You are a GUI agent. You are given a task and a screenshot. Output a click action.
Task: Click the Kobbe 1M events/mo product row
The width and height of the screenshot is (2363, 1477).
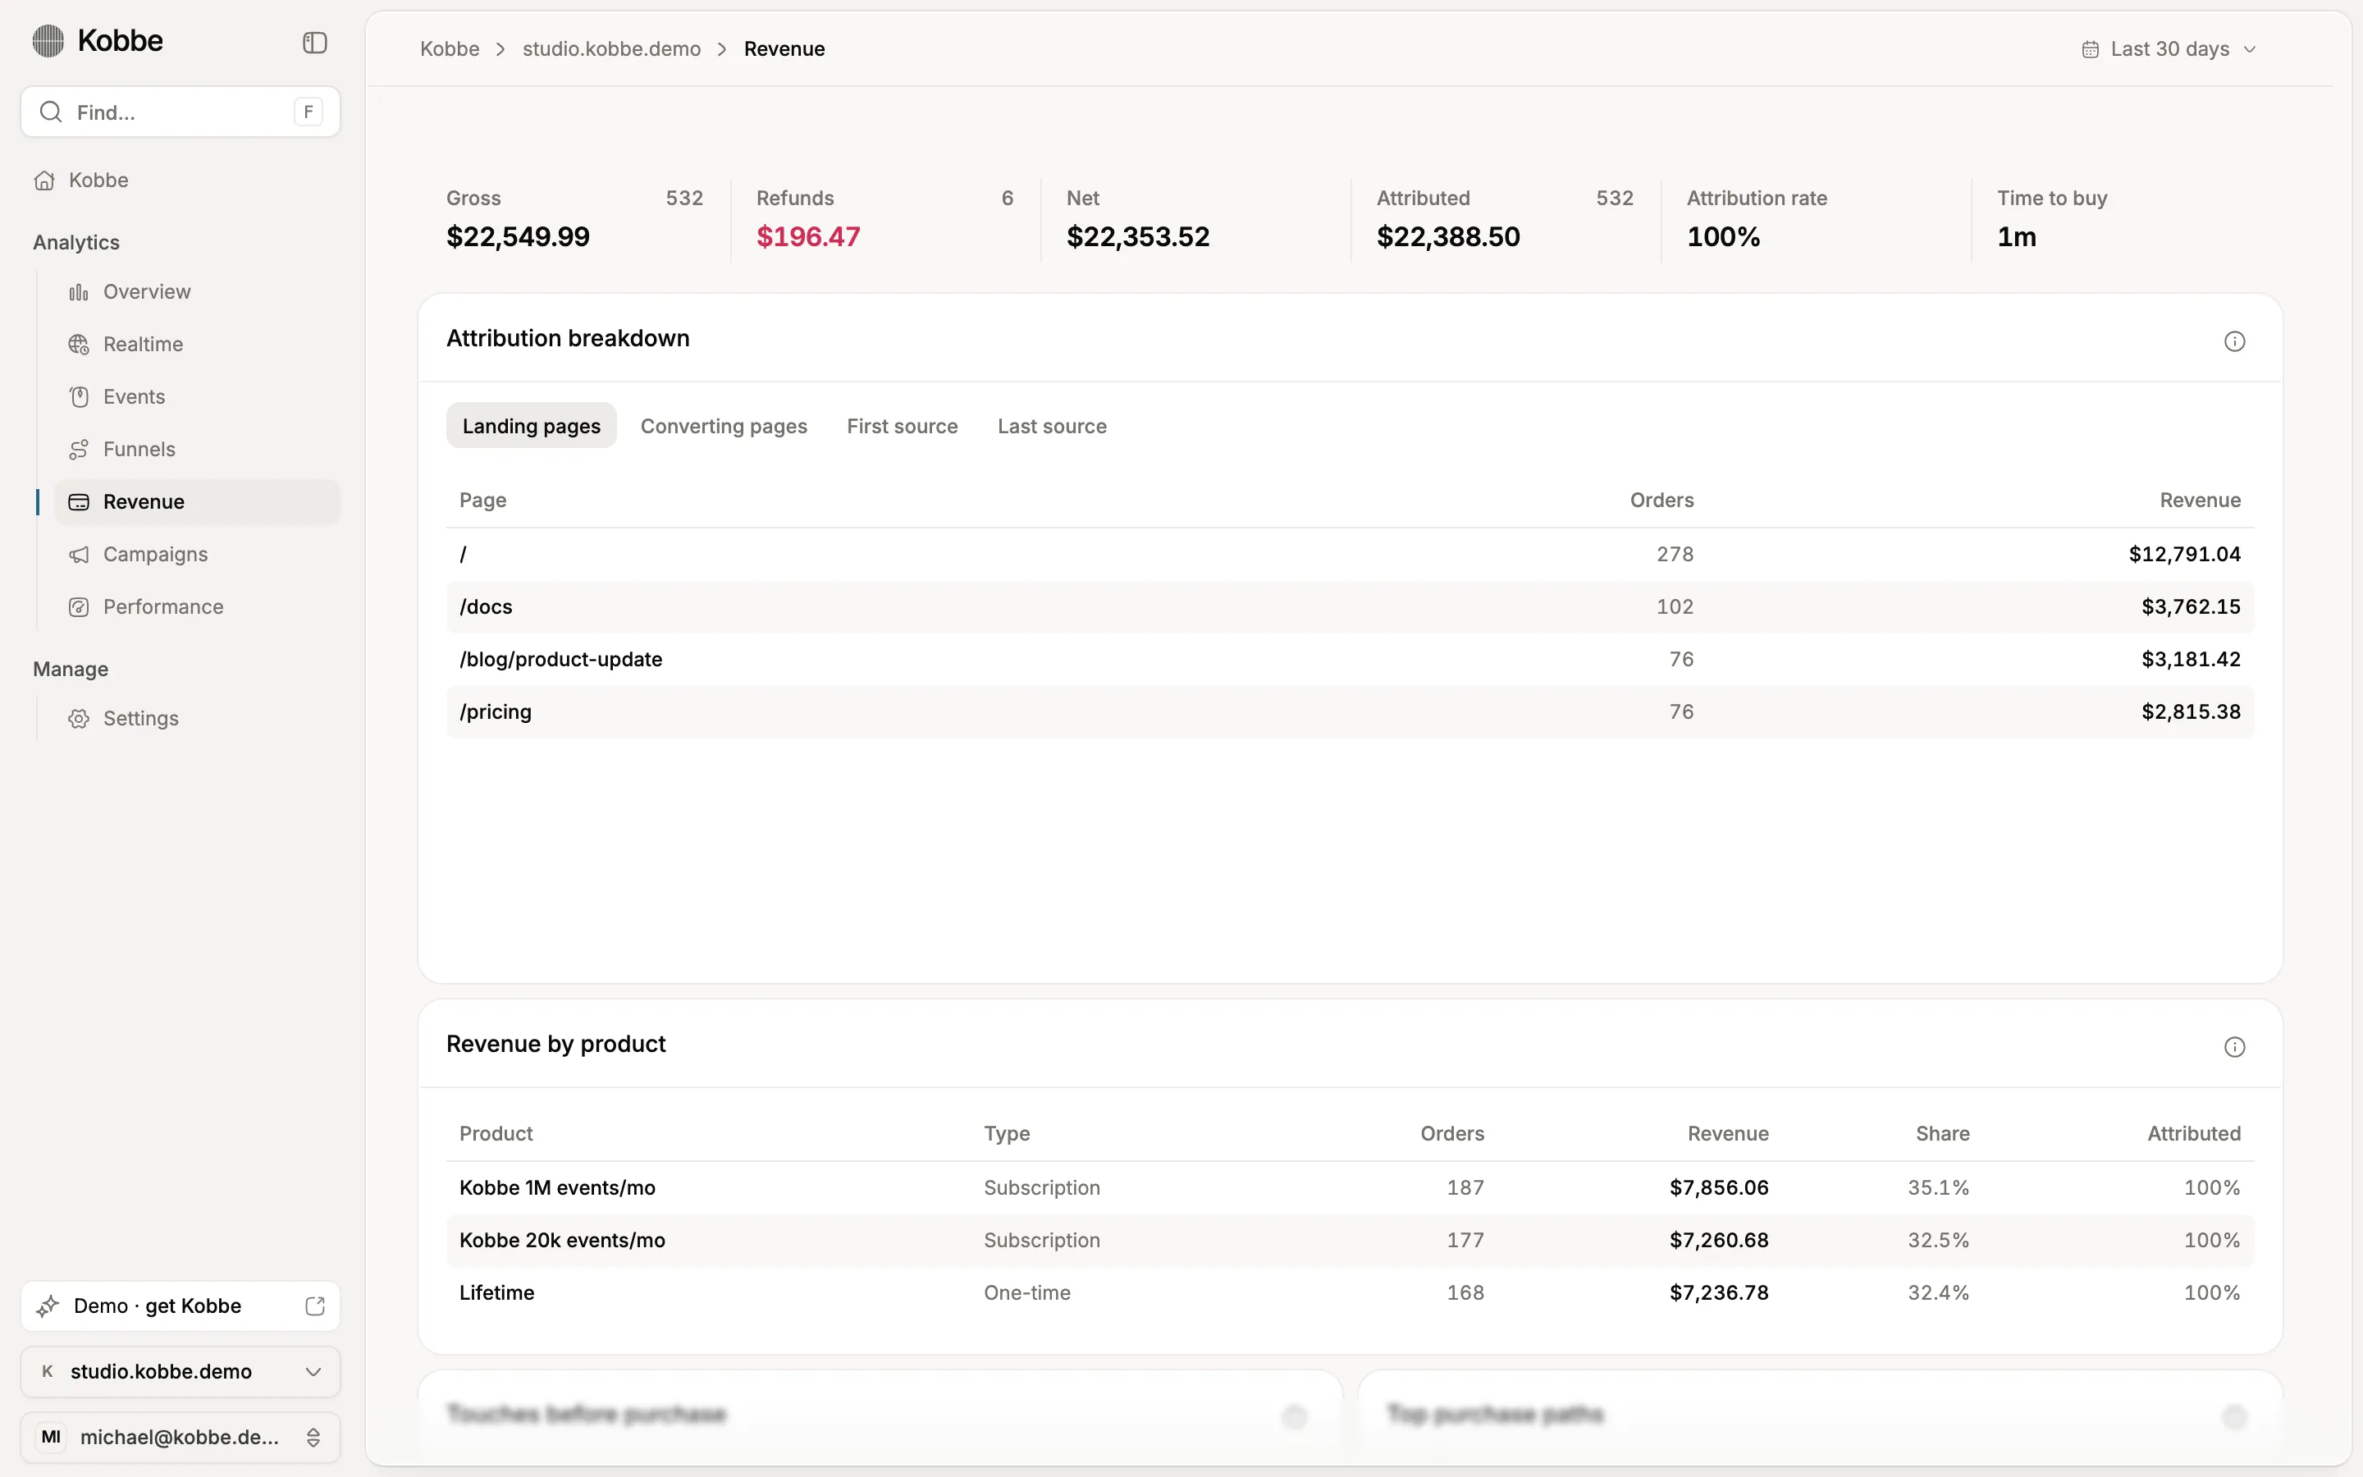1351,1188
